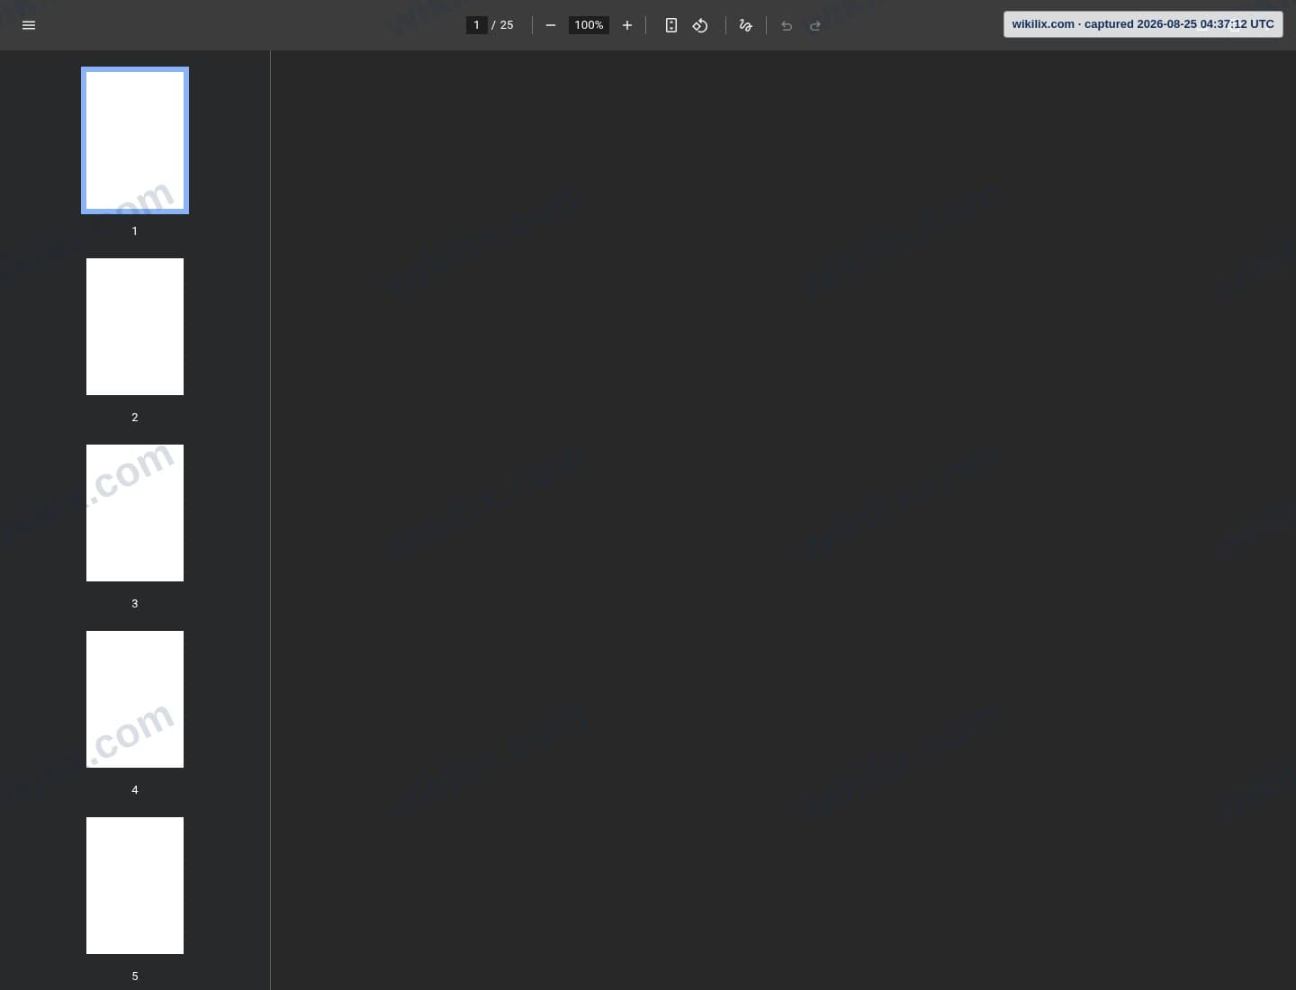The image size is (1296, 990).
Task: Select the page 5 thumbnail
Action: click(x=135, y=886)
